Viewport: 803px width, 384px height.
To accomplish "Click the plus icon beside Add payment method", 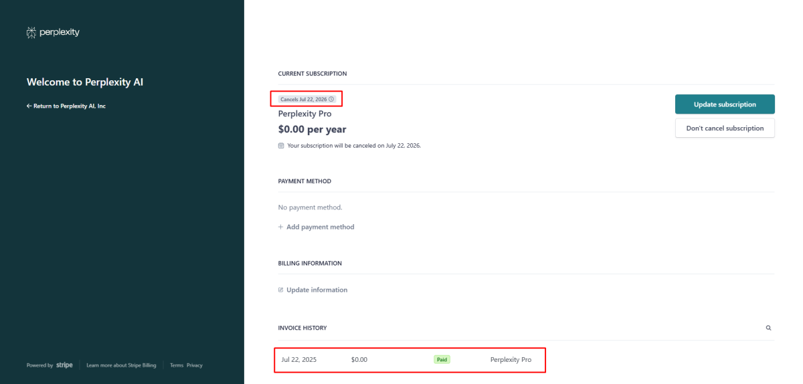I will point(281,227).
